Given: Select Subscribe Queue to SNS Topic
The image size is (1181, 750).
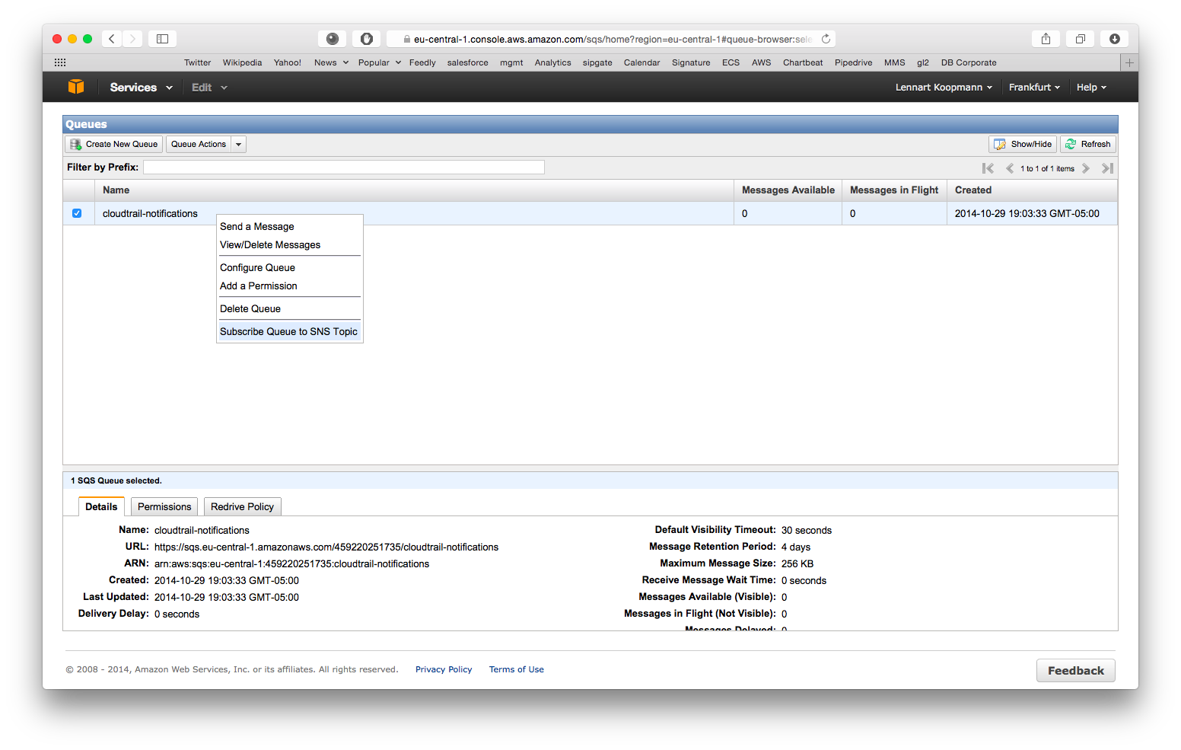Looking at the screenshot, I should 289,332.
